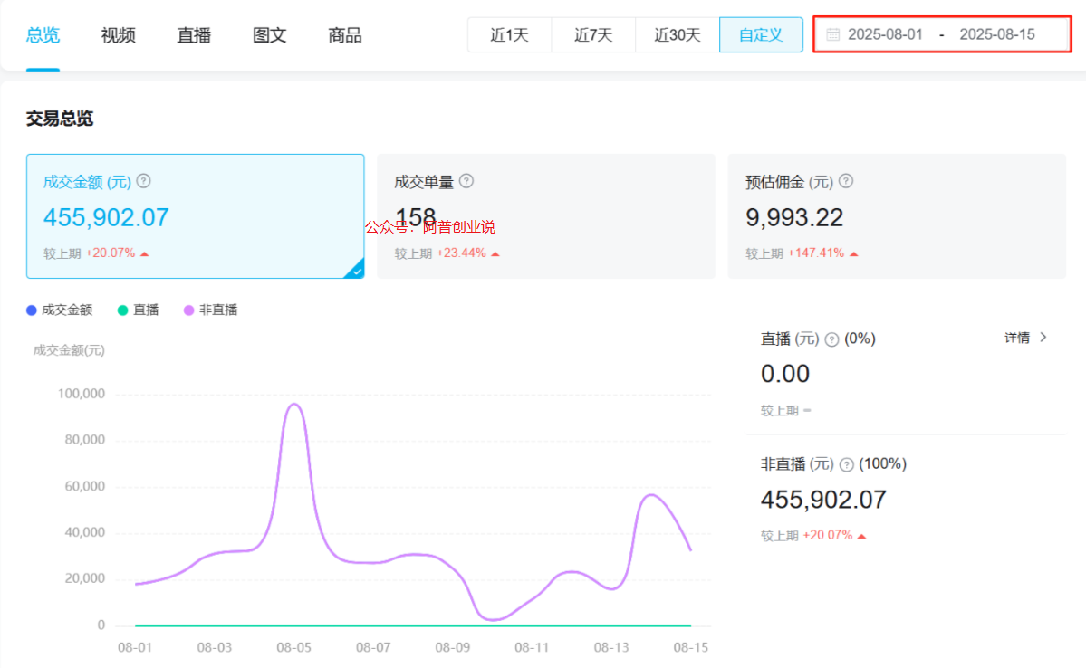
Task: Switch to the 视频 tab
Action: tap(119, 35)
